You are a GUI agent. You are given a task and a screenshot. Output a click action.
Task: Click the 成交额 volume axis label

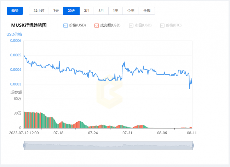(16, 92)
